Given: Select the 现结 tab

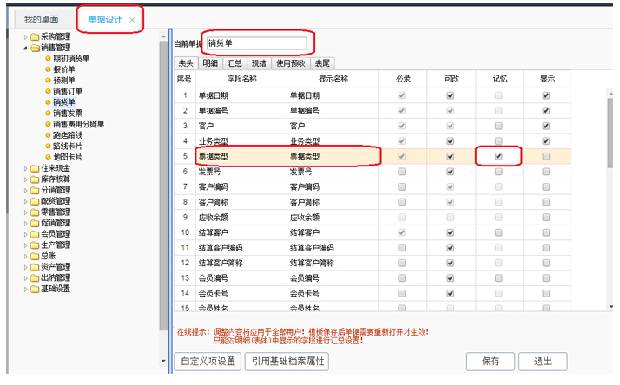Looking at the screenshot, I should tap(259, 63).
